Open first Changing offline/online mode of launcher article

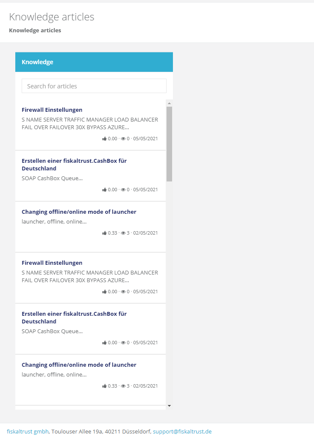tap(79, 212)
